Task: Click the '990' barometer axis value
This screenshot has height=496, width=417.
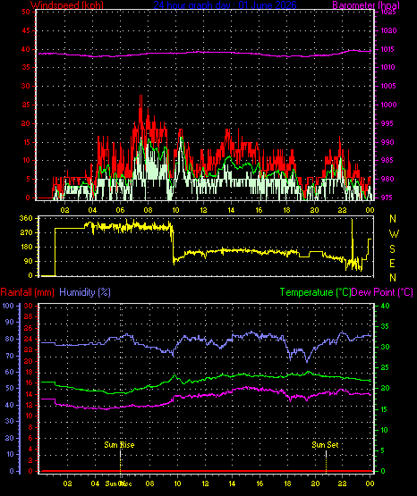Action: (387, 142)
